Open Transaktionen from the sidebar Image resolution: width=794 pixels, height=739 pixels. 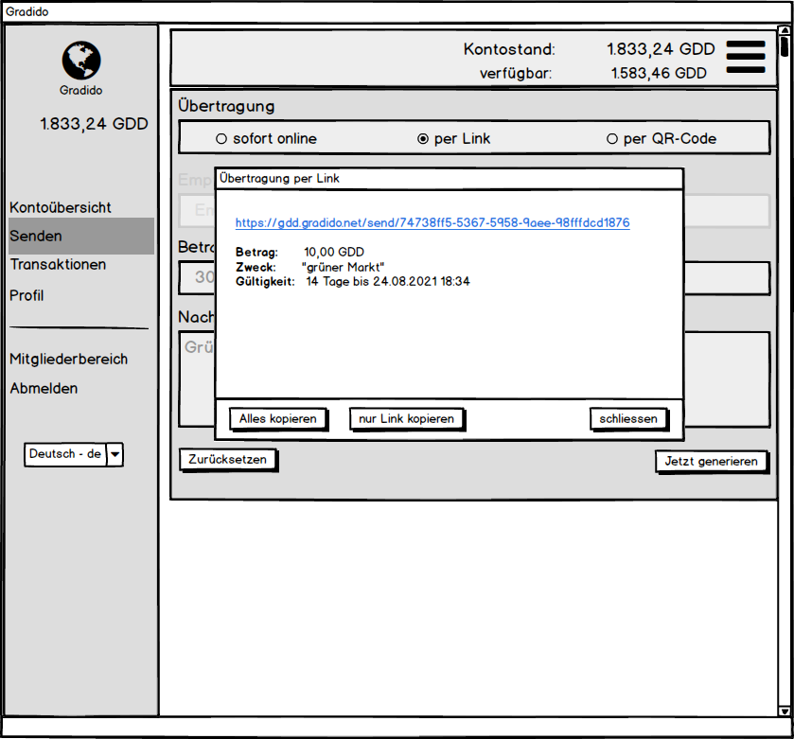coord(58,265)
